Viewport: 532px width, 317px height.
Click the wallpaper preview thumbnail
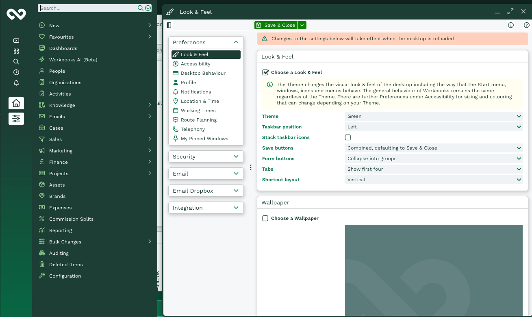point(434,270)
